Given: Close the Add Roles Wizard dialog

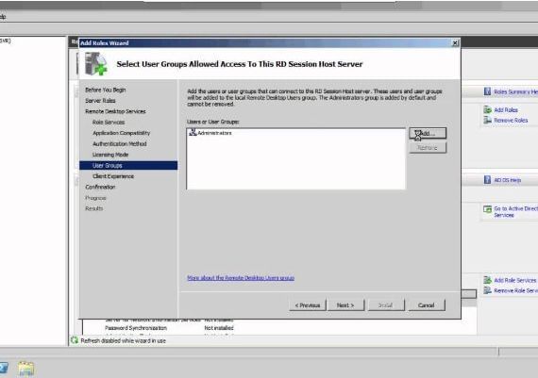Looking at the screenshot, I should coord(455,43).
